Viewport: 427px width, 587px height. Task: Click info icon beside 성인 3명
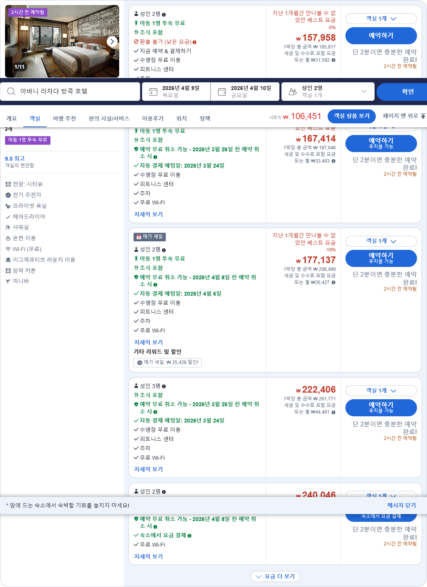pyautogui.click(x=164, y=386)
